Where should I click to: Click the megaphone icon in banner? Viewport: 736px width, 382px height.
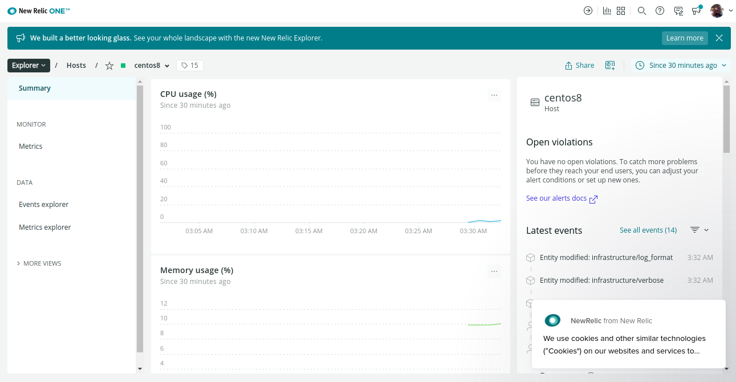[21, 38]
